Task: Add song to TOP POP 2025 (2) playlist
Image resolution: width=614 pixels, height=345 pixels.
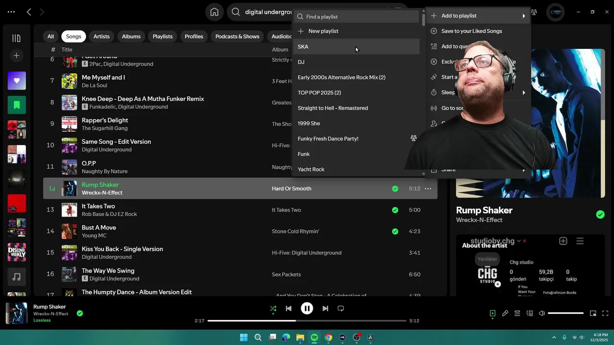Action: [356, 92]
